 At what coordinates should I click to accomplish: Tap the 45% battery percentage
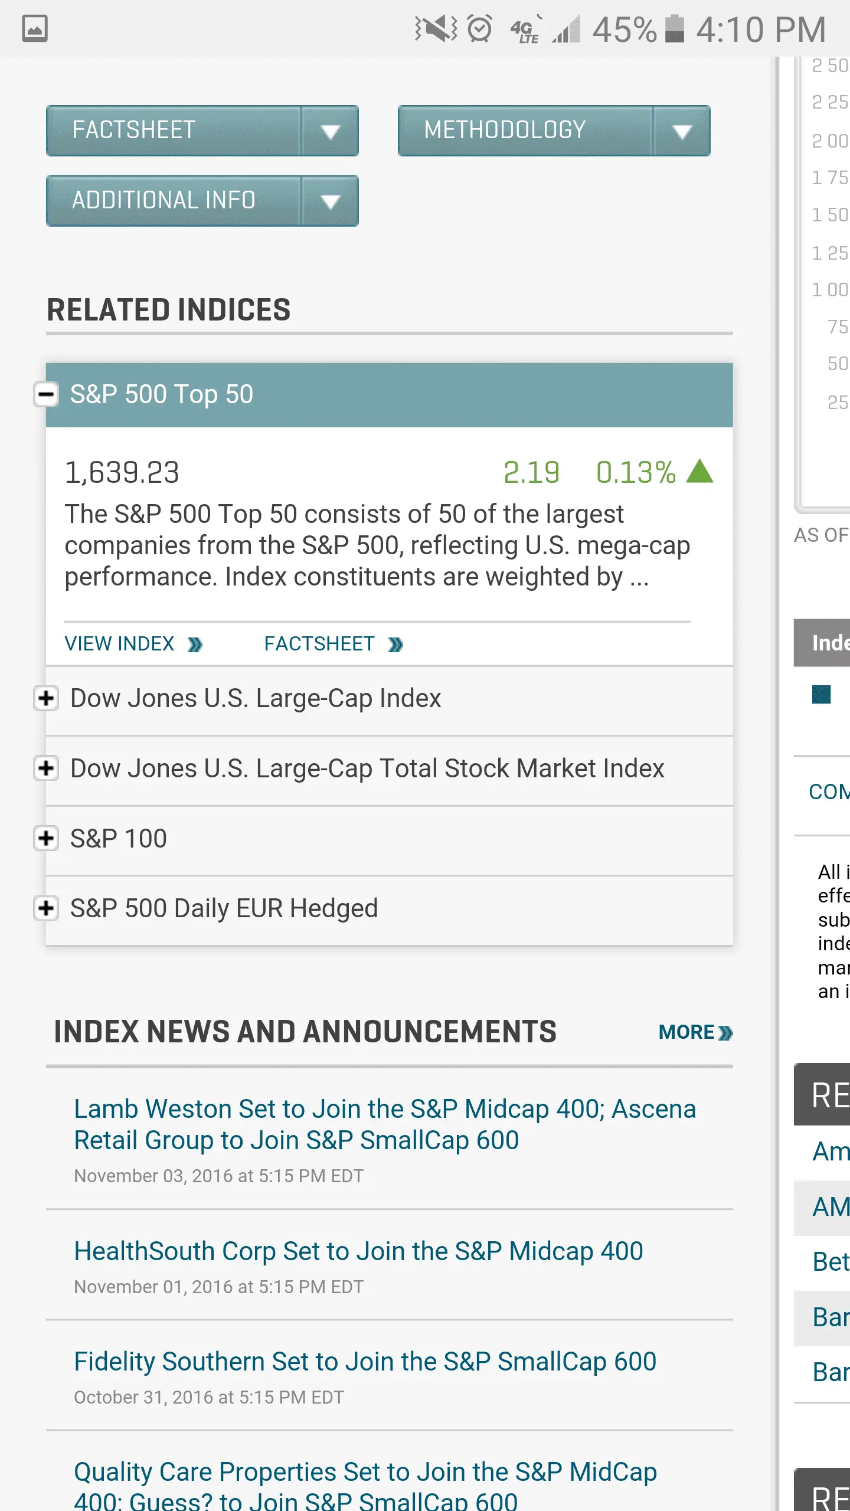(x=625, y=29)
